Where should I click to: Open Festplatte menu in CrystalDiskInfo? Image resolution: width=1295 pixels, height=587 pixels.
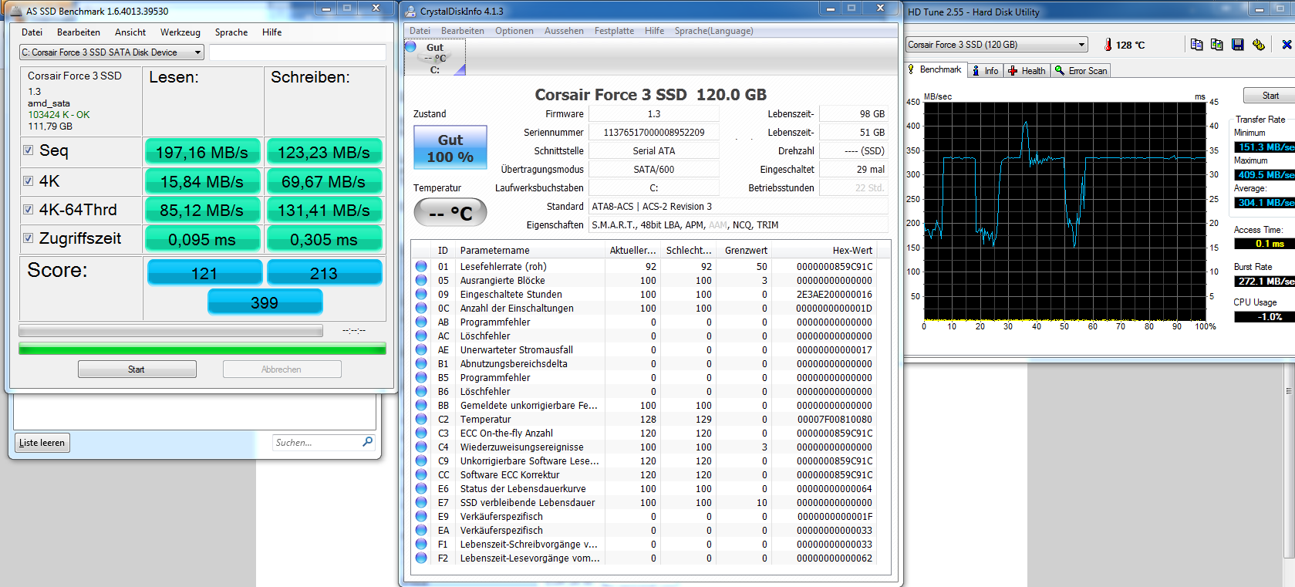615,31
